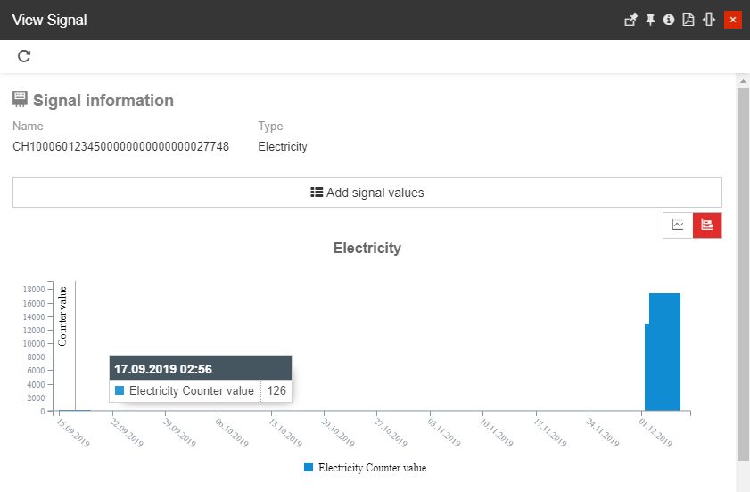Viewport: 750px width, 492px height.
Task: Open signal in new window icon
Action: [630, 20]
